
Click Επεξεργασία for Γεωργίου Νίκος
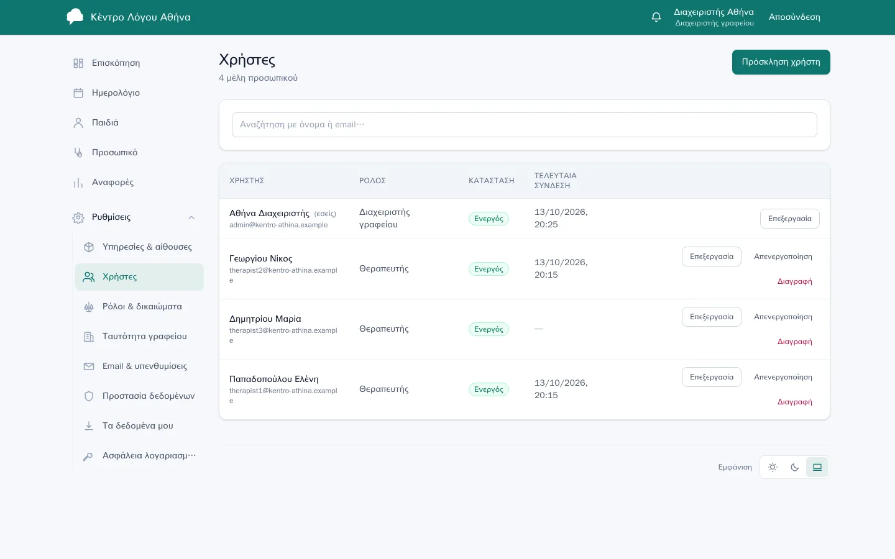pos(712,257)
